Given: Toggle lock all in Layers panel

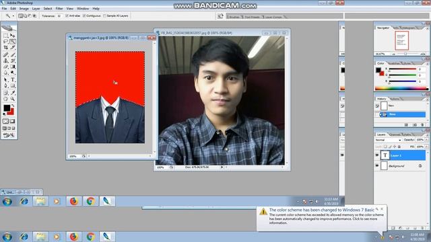Looking at the screenshot, I should [399, 147].
